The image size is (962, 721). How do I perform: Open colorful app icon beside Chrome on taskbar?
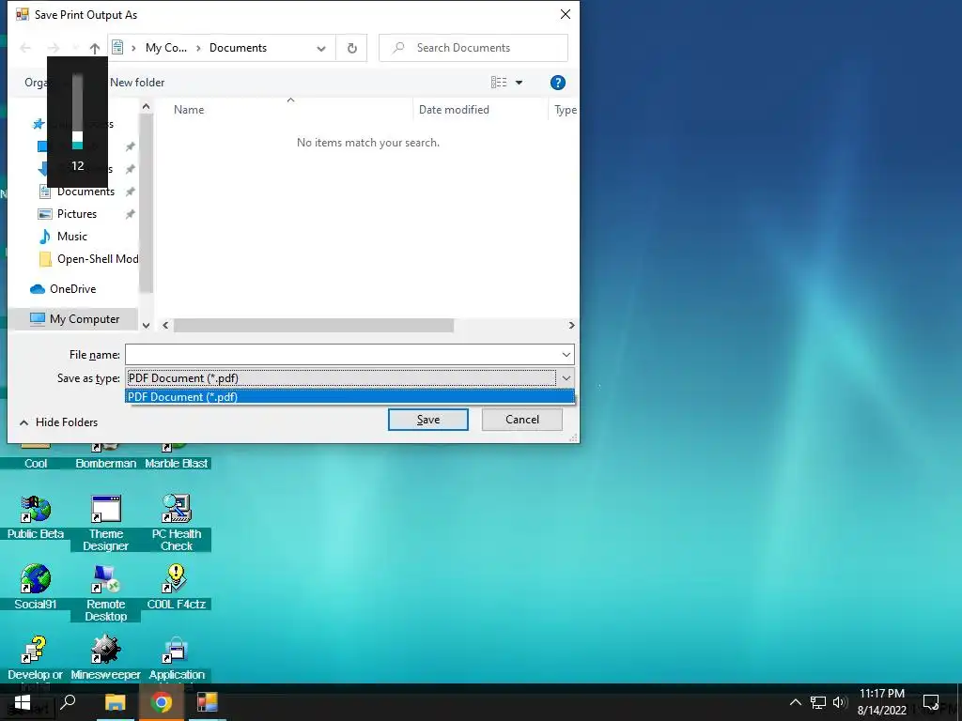(x=208, y=702)
